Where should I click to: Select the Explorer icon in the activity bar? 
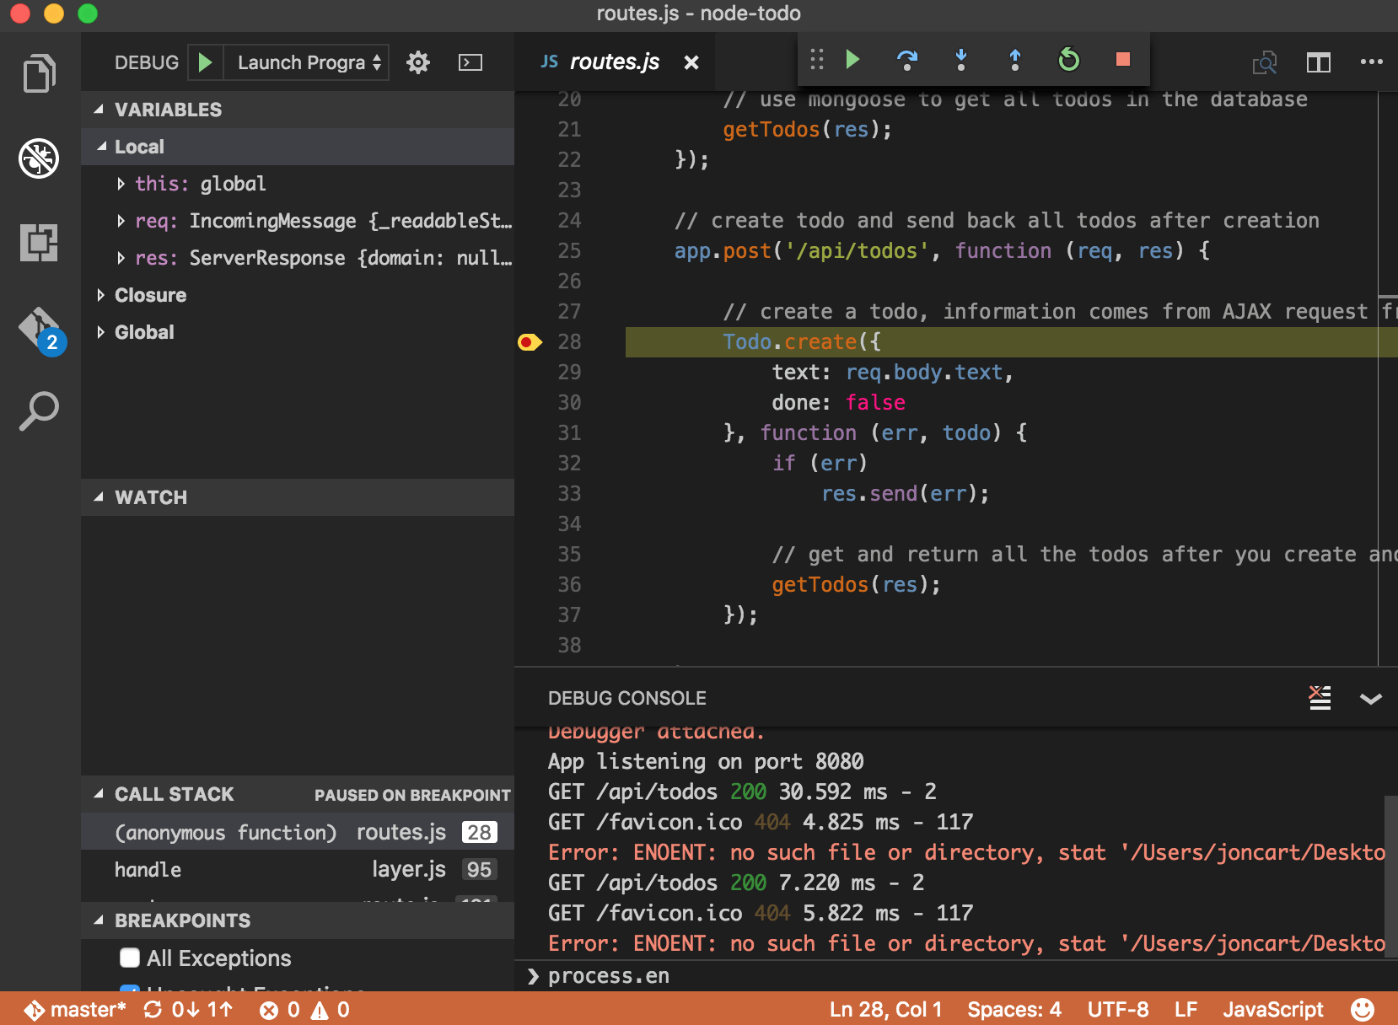click(38, 73)
